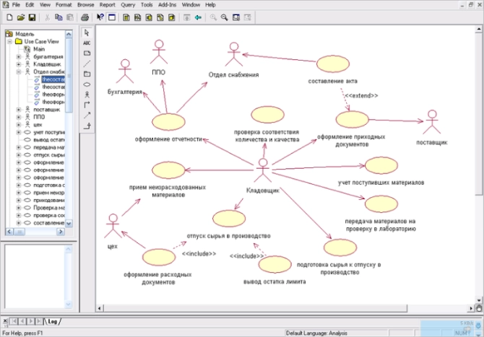Activate the Context Help pointer icon
The image size is (484, 337).
pyautogui.click(x=100, y=17)
